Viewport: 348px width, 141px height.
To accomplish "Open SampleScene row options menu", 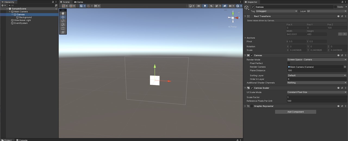I will coord(56,9).
